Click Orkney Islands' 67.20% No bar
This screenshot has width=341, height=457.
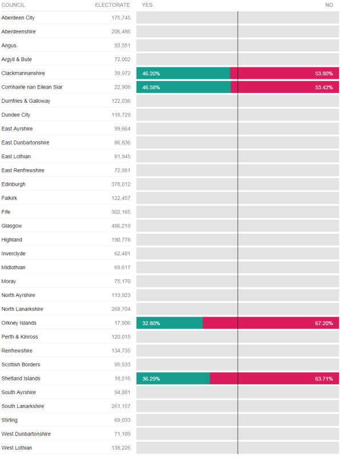point(271,323)
